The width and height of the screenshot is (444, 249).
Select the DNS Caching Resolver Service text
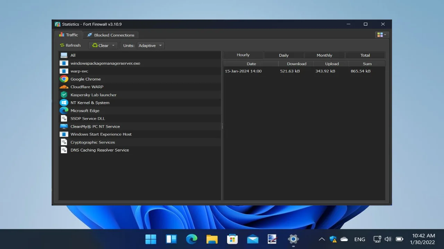tap(100, 150)
